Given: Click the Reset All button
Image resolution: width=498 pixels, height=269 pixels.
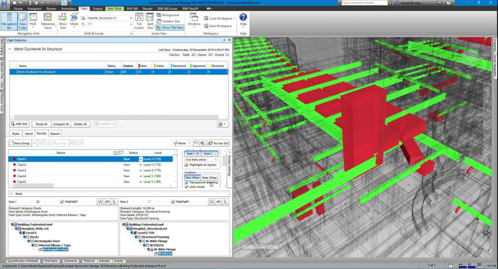Looking at the screenshot, I should 41,124.
